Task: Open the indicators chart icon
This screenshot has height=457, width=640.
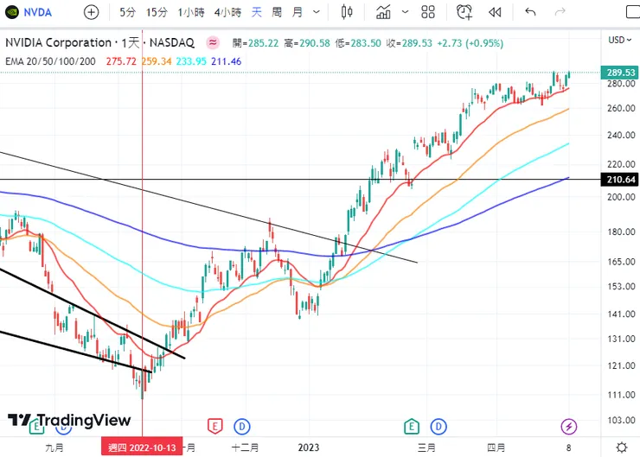Action: [x=383, y=12]
